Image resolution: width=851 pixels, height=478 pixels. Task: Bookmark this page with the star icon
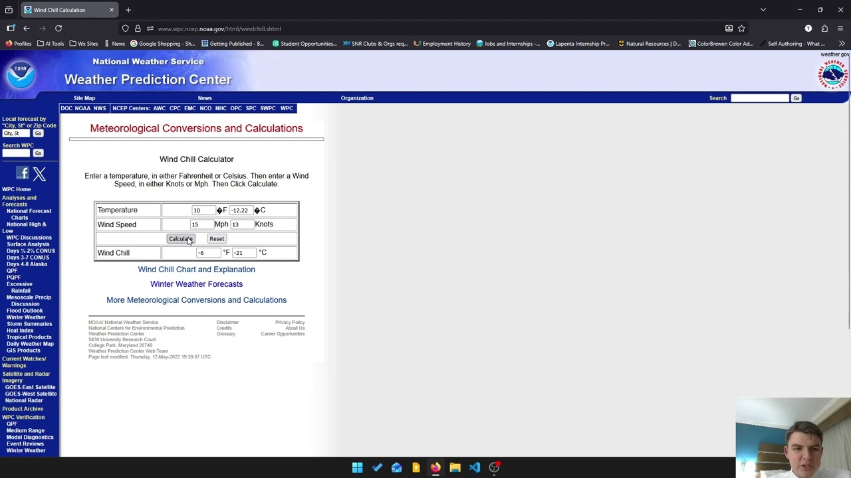pyautogui.click(x=741, y=29)
